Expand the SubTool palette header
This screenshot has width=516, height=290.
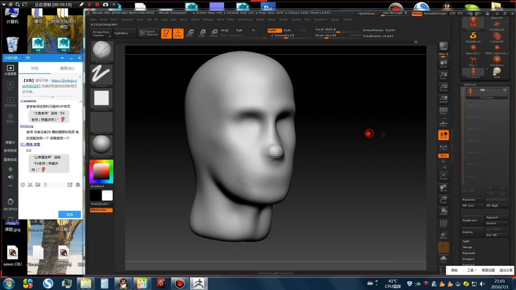[x=470, y=84]
